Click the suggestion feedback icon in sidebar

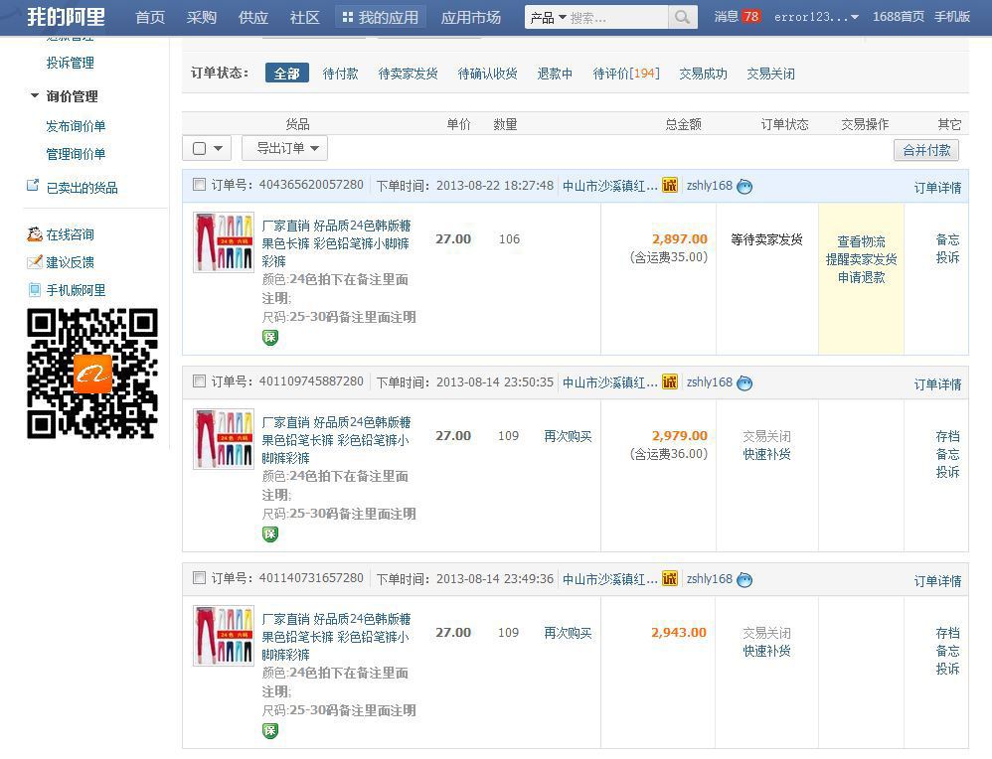pyautogui.click(x=35, y=262)
